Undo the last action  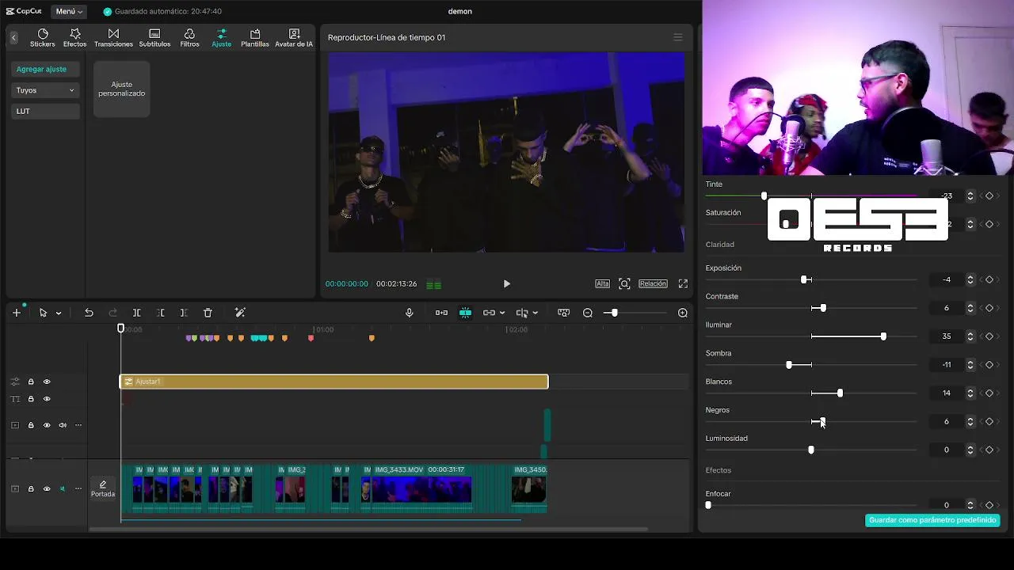(89, 313)
